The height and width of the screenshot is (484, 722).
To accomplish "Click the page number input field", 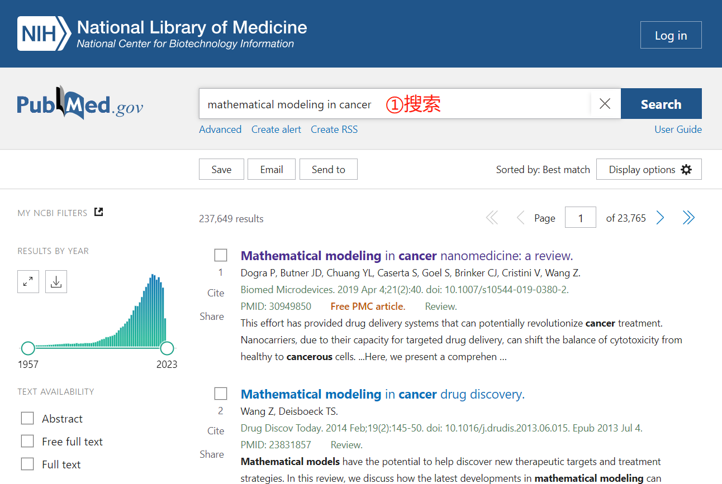I will pyautogui.click(x=580, y=218).
